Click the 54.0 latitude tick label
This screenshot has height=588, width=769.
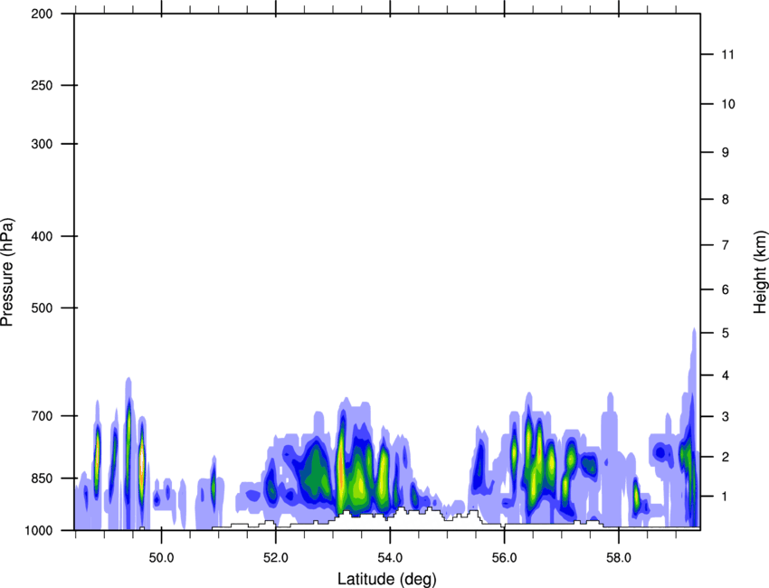[390, 558]
